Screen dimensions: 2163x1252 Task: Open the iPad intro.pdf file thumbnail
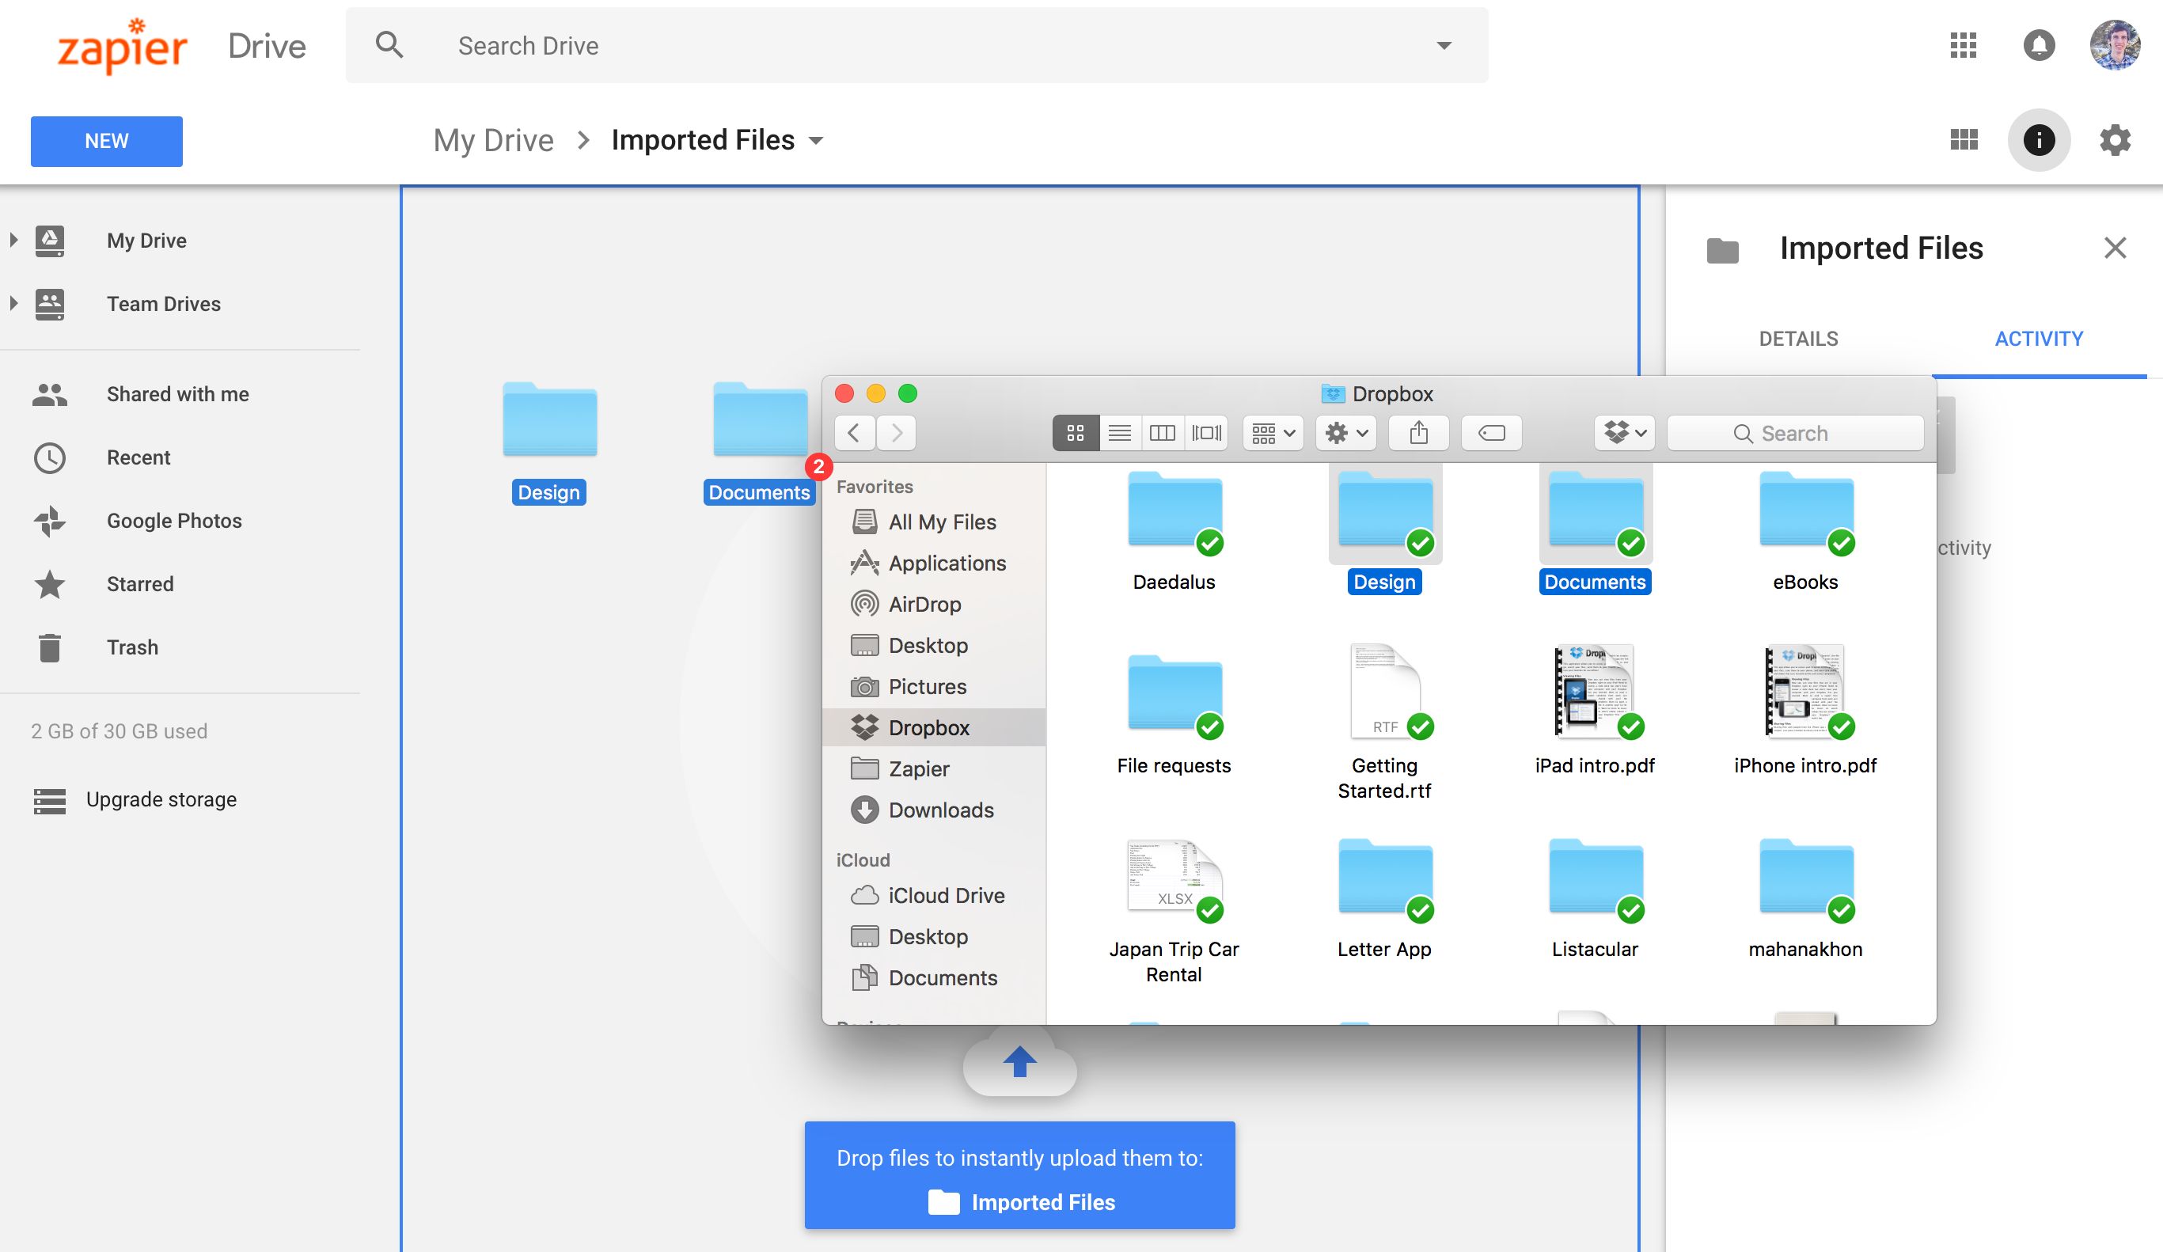click(x=1594, y=691)
